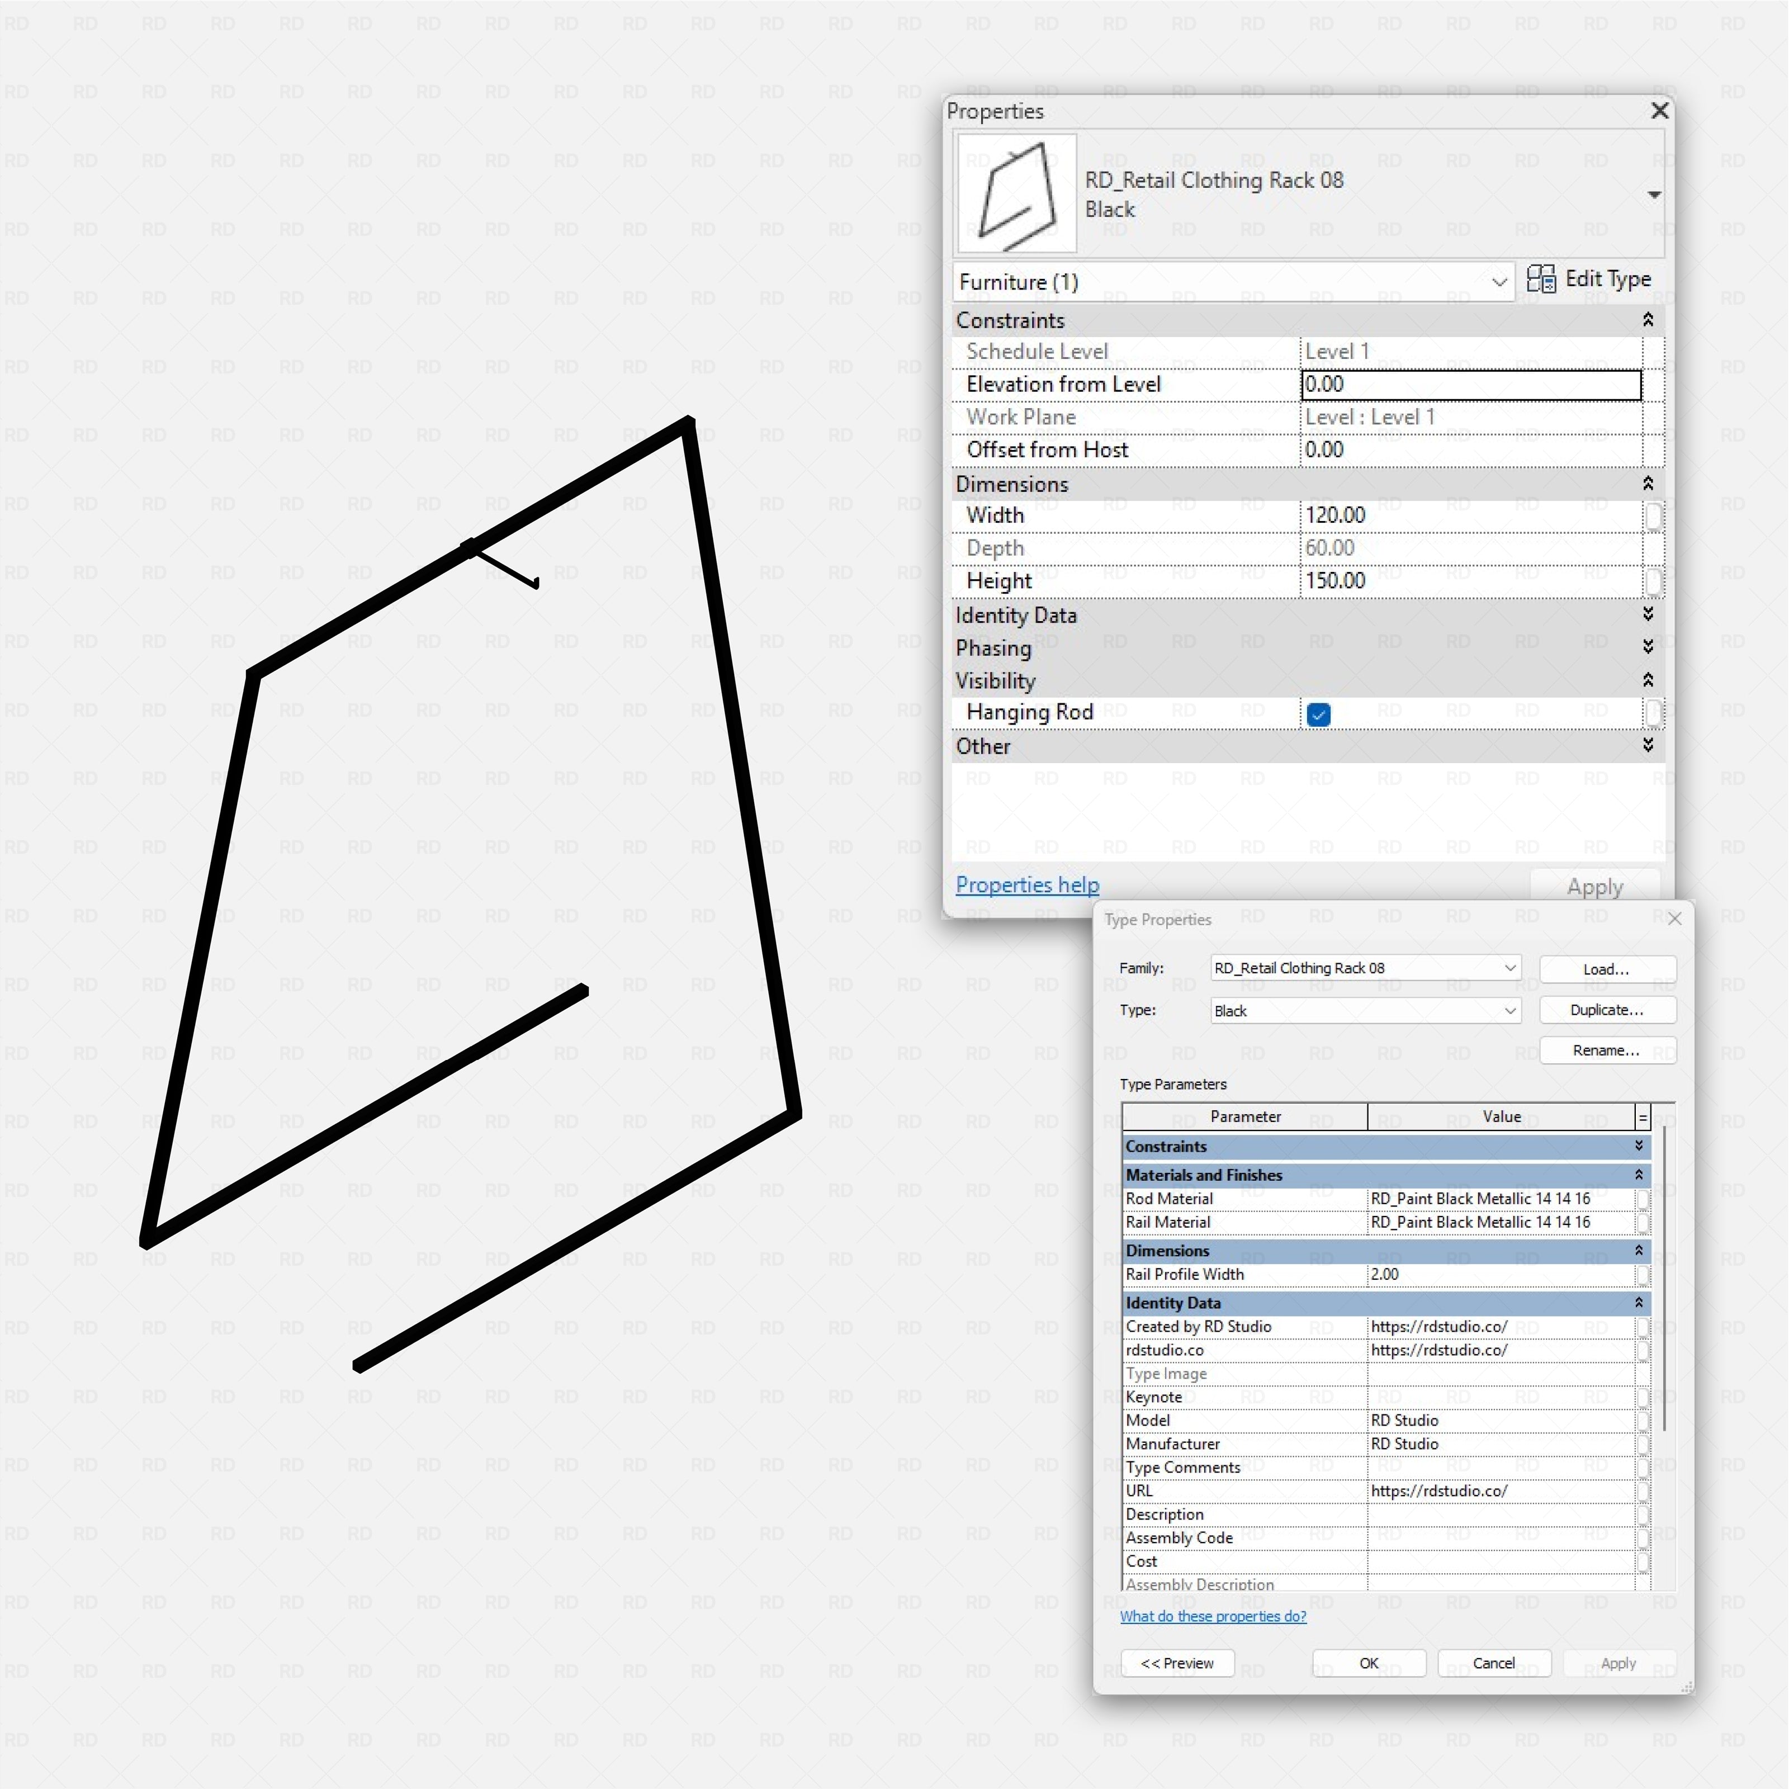Collapse the Dimensions section in Properties
1789x1789 pixels.
[x=1648, y=484]
